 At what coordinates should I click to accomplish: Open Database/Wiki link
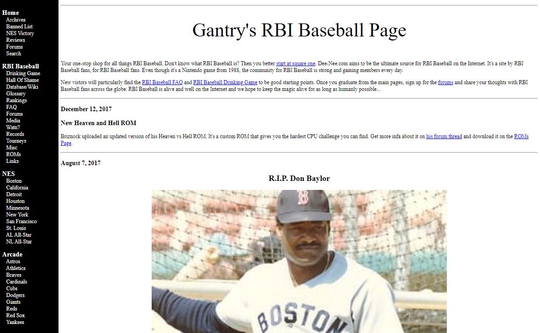(x=22, y=87)
